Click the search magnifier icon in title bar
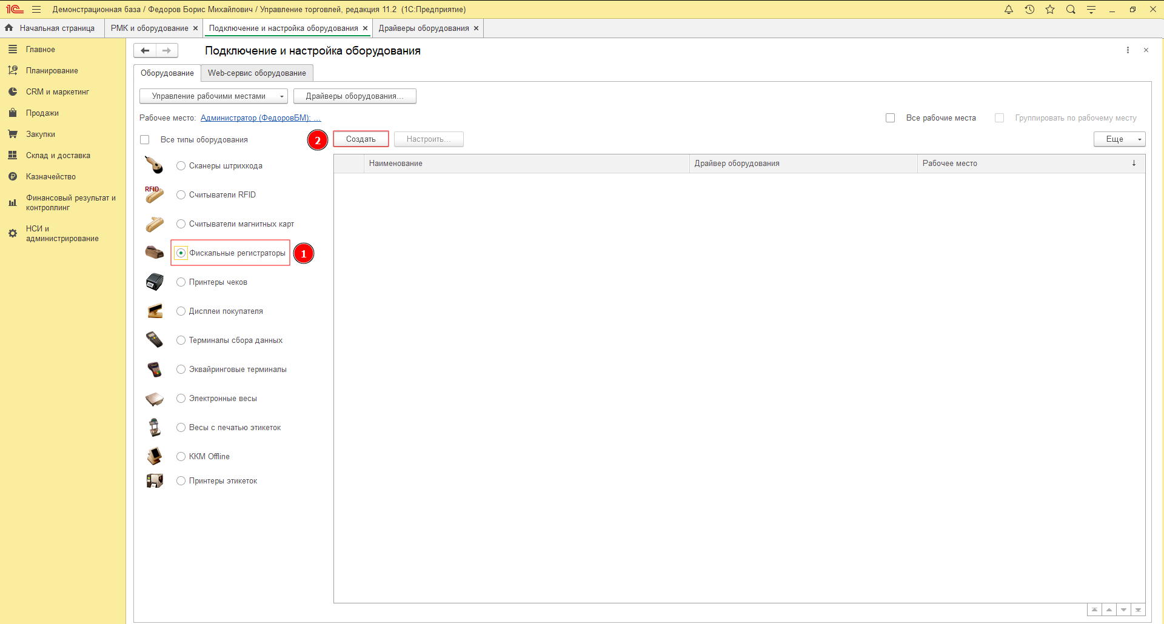 coord(1071,10)
